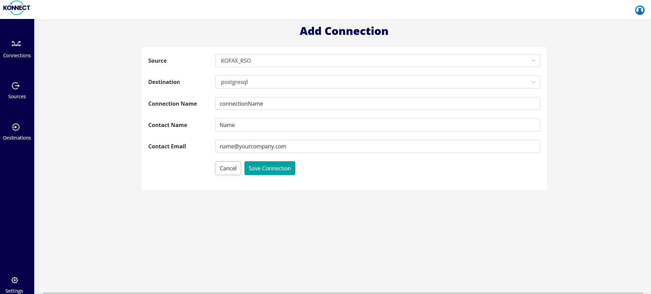
Task: Click the Save Connection button
Action: click(x=270, y=168)
